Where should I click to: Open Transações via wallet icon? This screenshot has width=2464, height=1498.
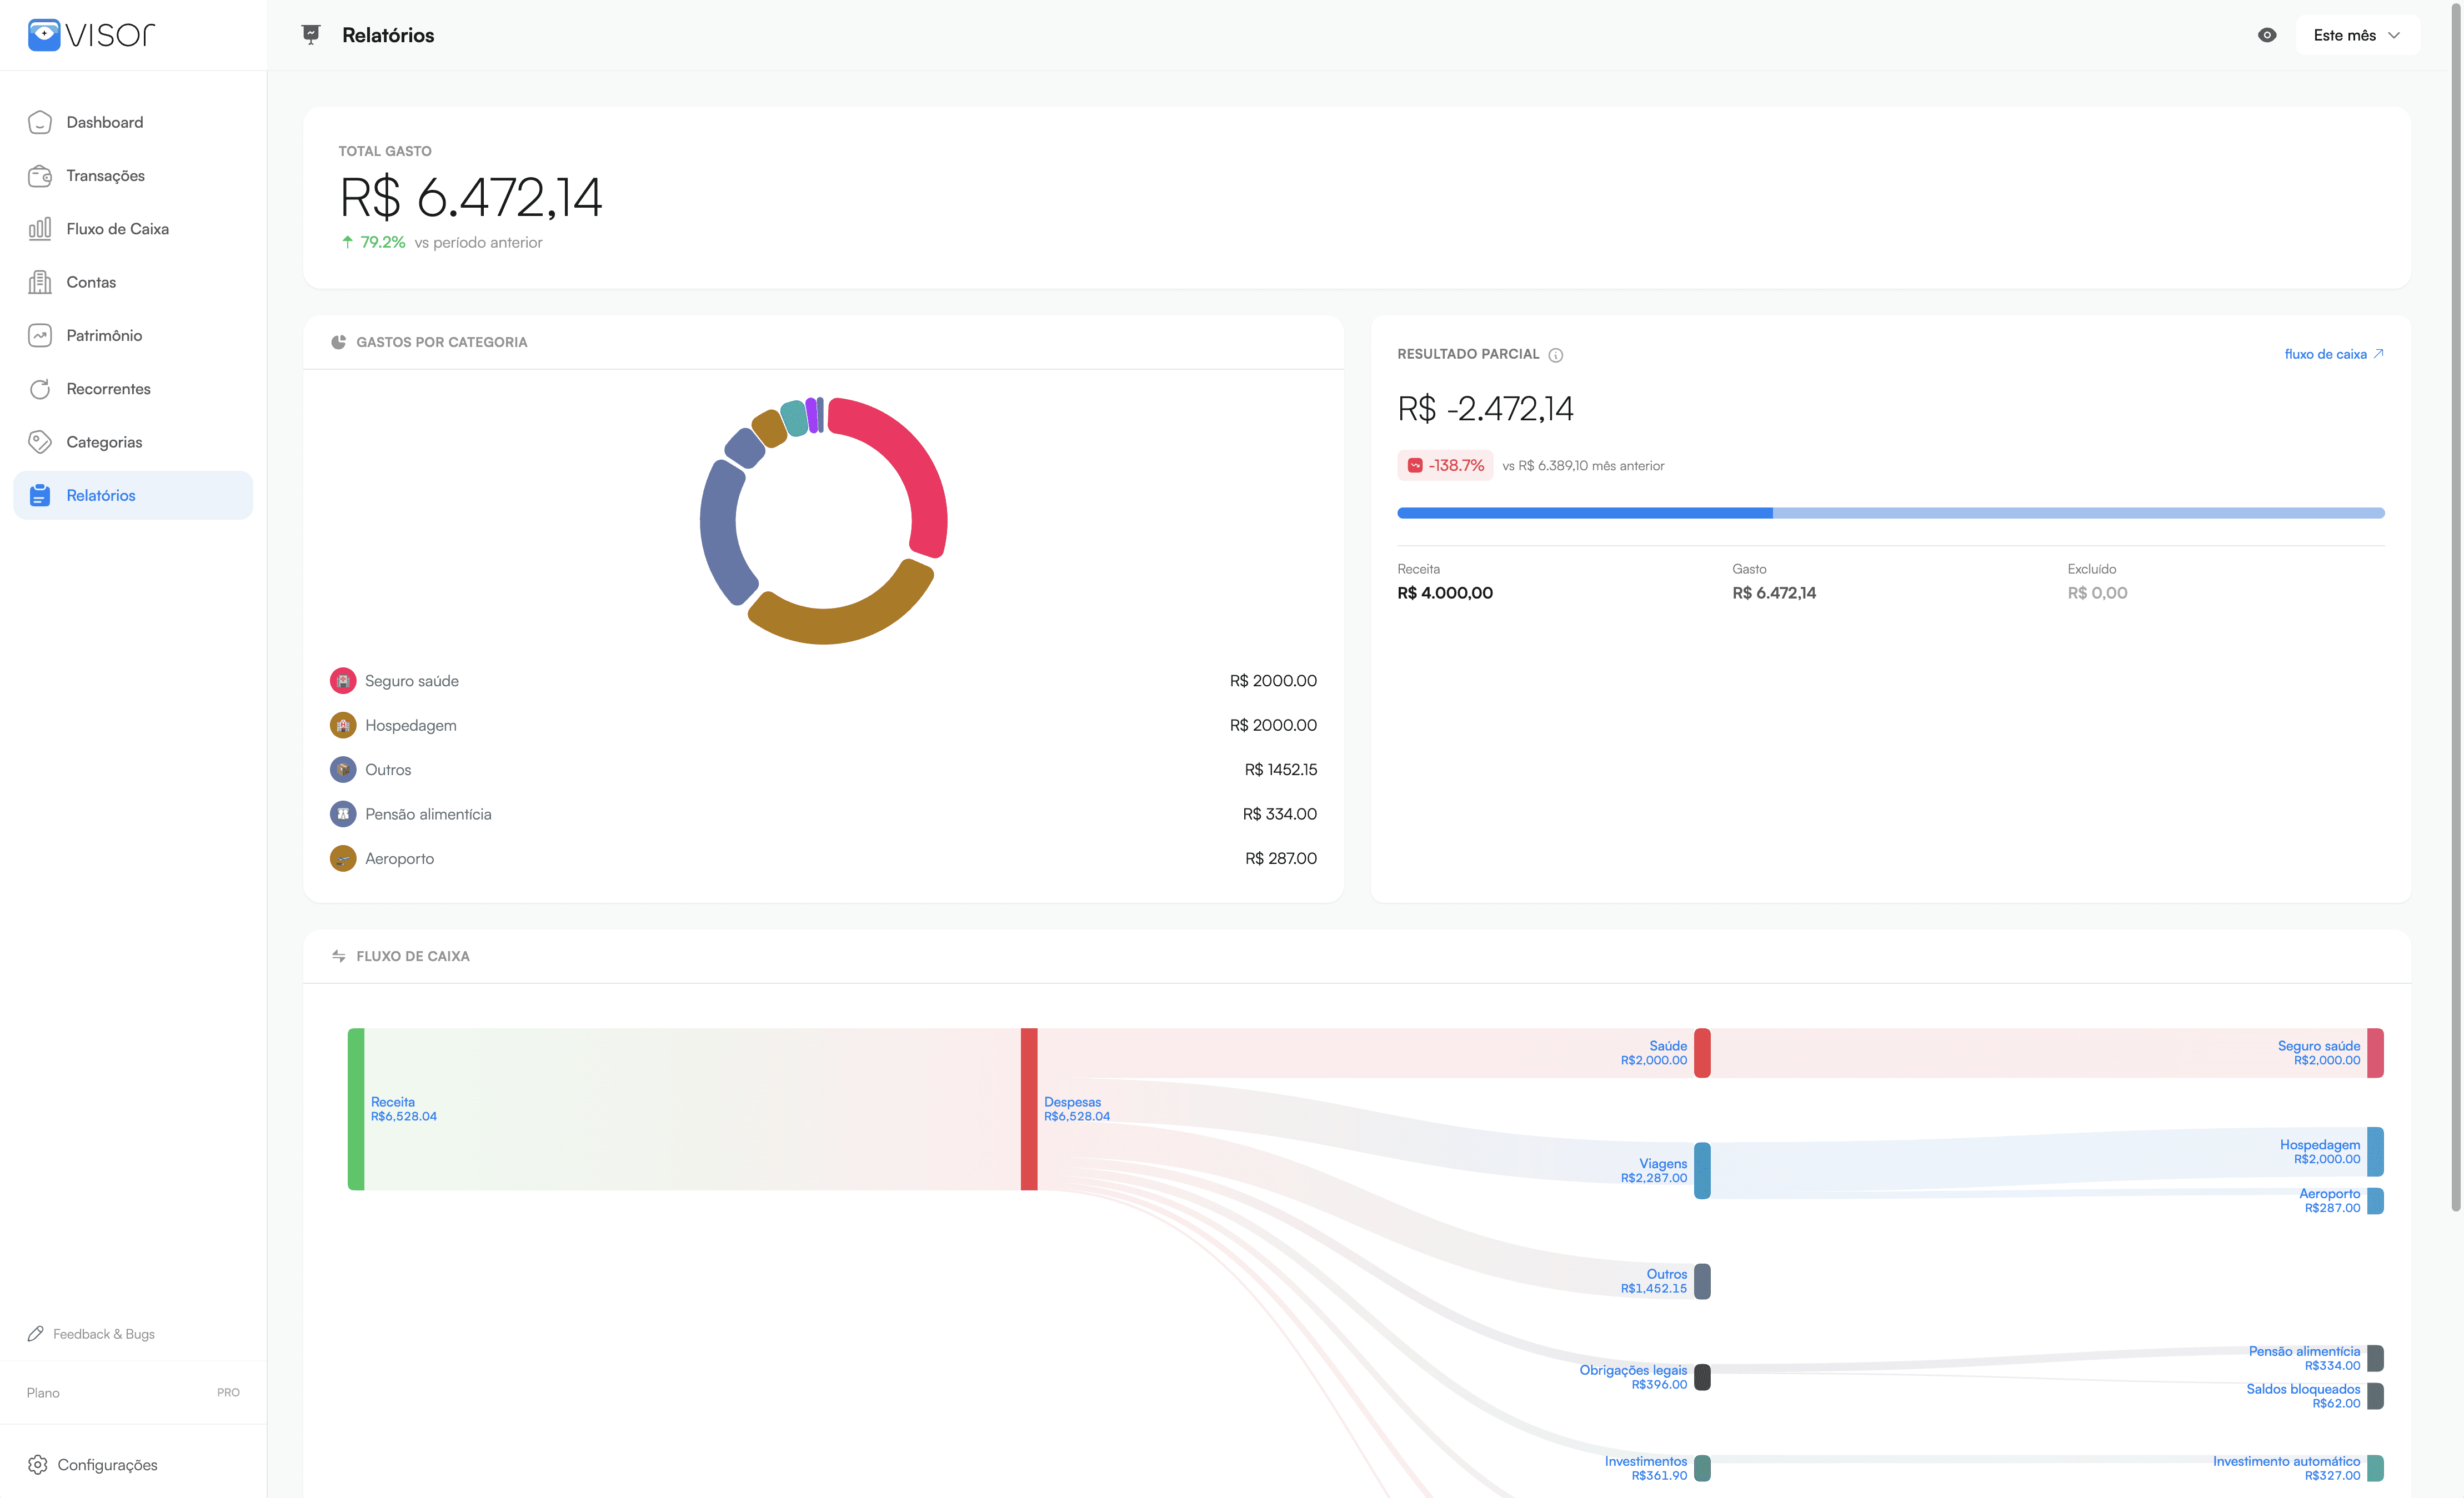pos(40,176)
